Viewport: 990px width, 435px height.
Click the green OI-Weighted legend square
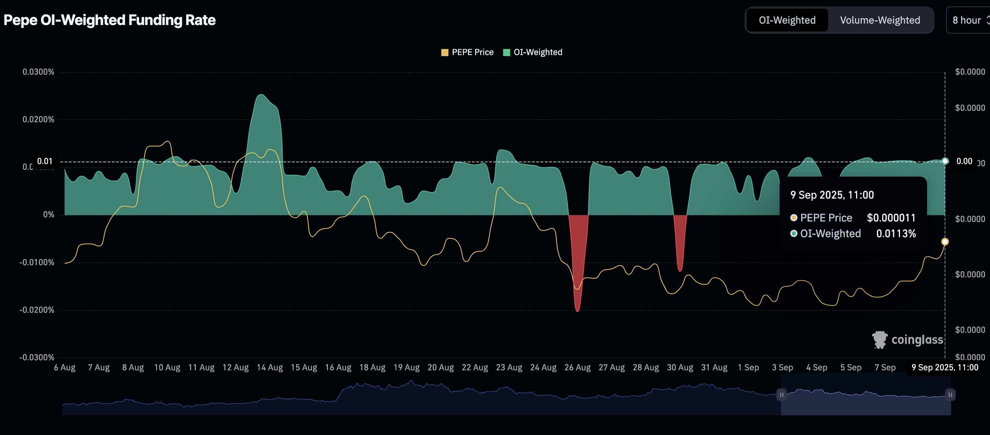[507, 52]
